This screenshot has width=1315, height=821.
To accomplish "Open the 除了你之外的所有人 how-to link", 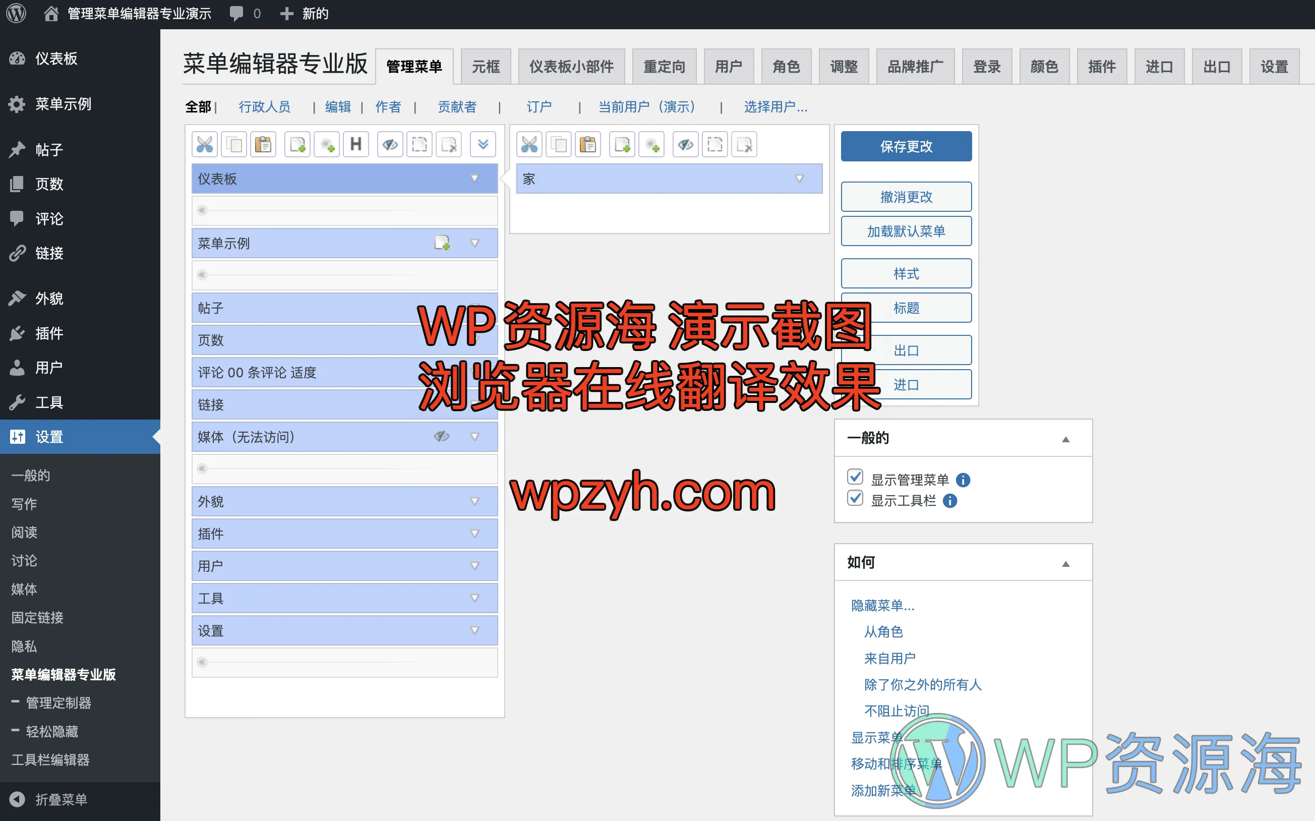I will coord(922,684).
